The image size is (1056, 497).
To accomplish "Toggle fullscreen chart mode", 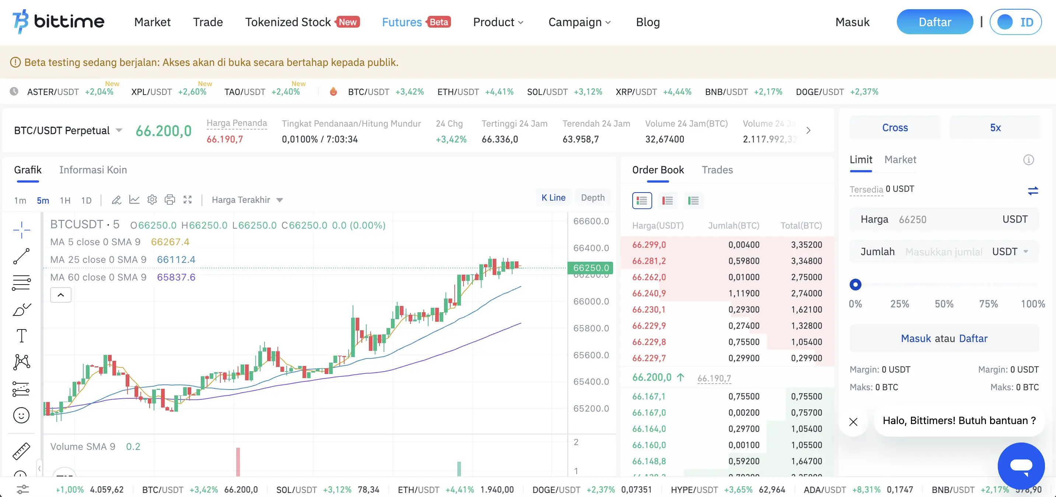I will [x=188, y=200].
